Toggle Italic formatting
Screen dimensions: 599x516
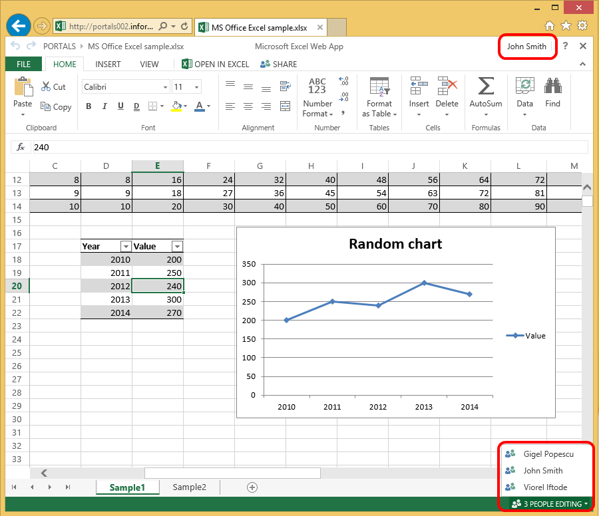[104, 106]
